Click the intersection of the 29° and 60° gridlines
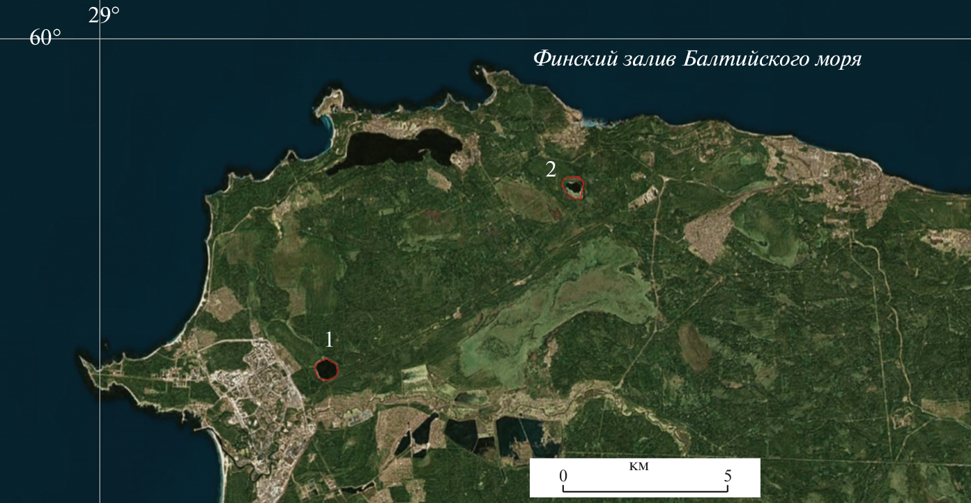 [100, 39]
